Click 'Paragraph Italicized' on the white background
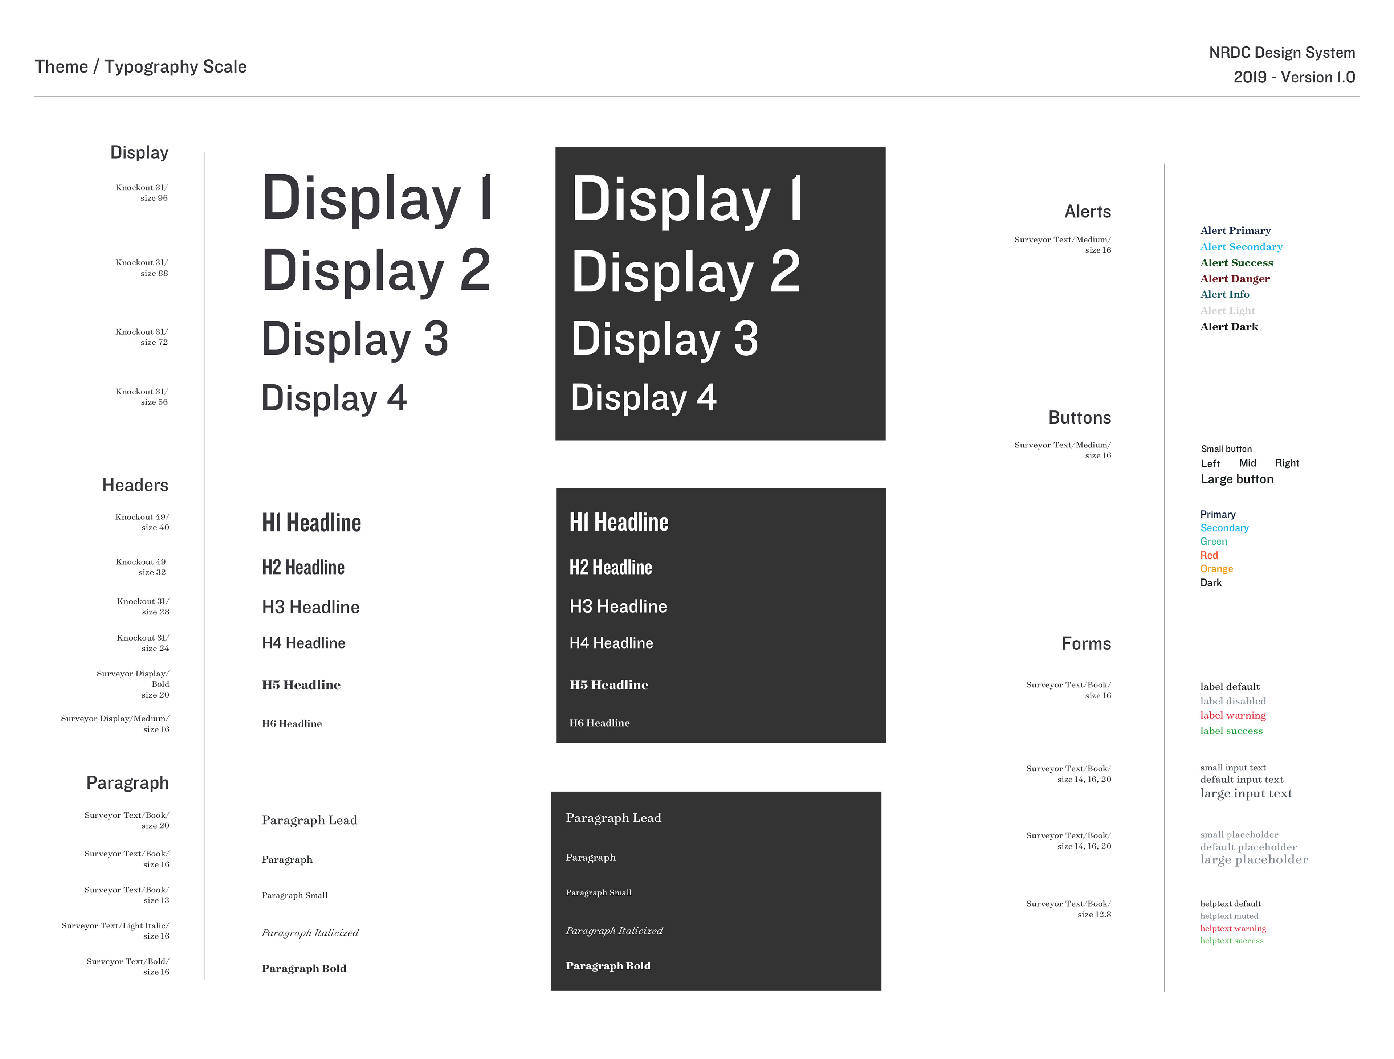Screen dimensions: 1394x1059 point(310,933)
